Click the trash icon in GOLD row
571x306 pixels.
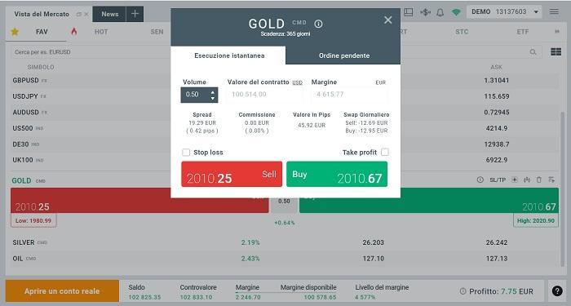click(539, 180)
